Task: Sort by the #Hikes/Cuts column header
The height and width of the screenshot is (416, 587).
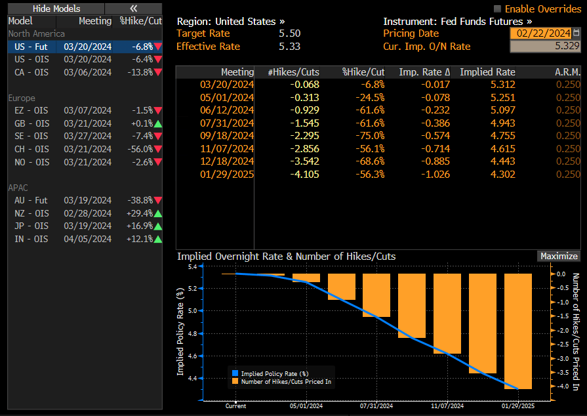Action: [294, 72]
